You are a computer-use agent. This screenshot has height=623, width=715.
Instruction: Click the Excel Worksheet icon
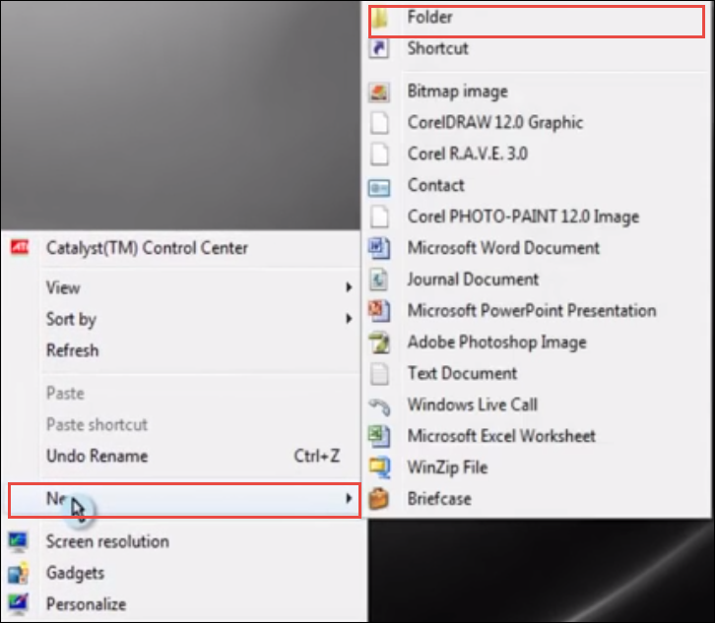click(x=379, y=436)
